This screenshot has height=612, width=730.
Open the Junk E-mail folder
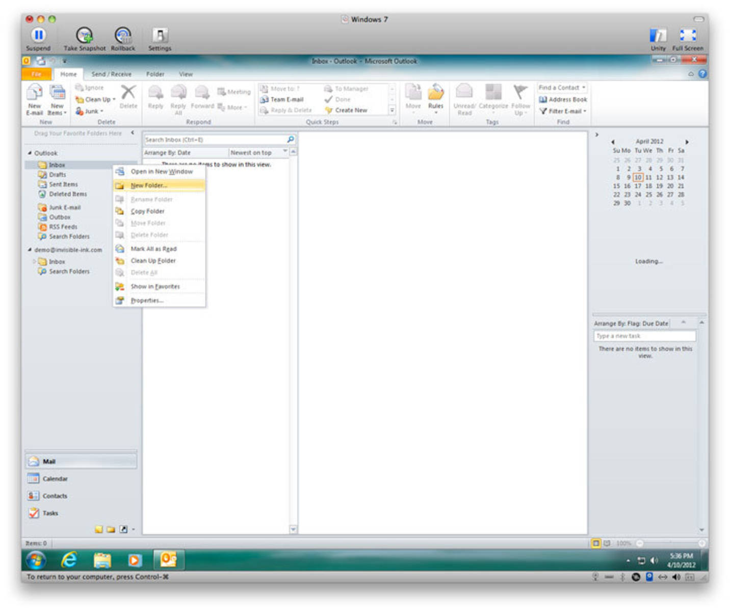(x=64, y=208)
